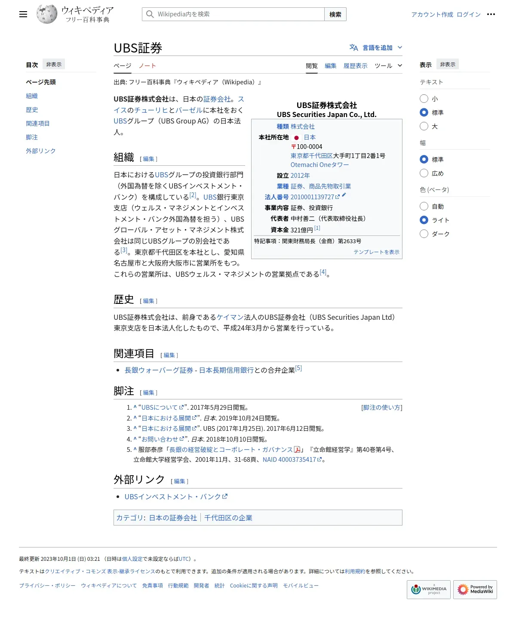Open 長銀ウォーバーグ証券 link
This screenshot has width=516, height=637.
159,370
